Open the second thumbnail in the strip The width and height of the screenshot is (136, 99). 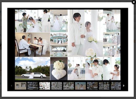(x=33, y=86)
